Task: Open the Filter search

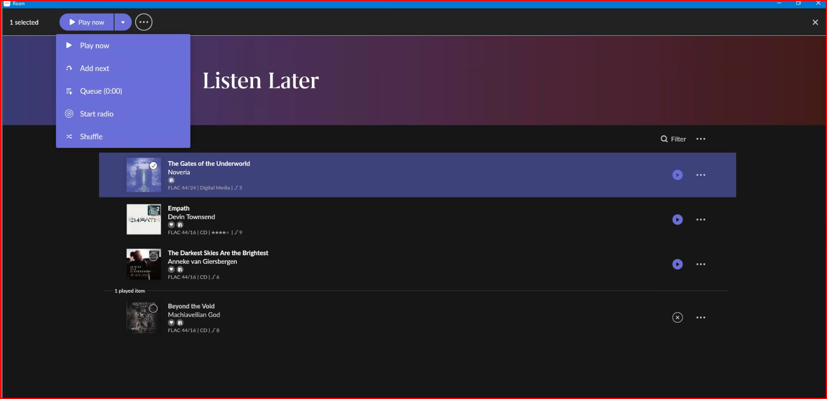Action: (x=674, y=139)
